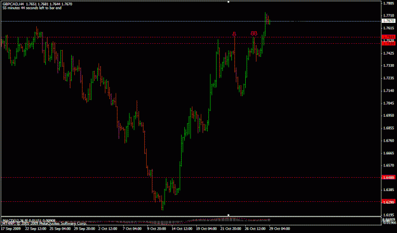Click the 1.6760 price scale label

pos(389,141)
